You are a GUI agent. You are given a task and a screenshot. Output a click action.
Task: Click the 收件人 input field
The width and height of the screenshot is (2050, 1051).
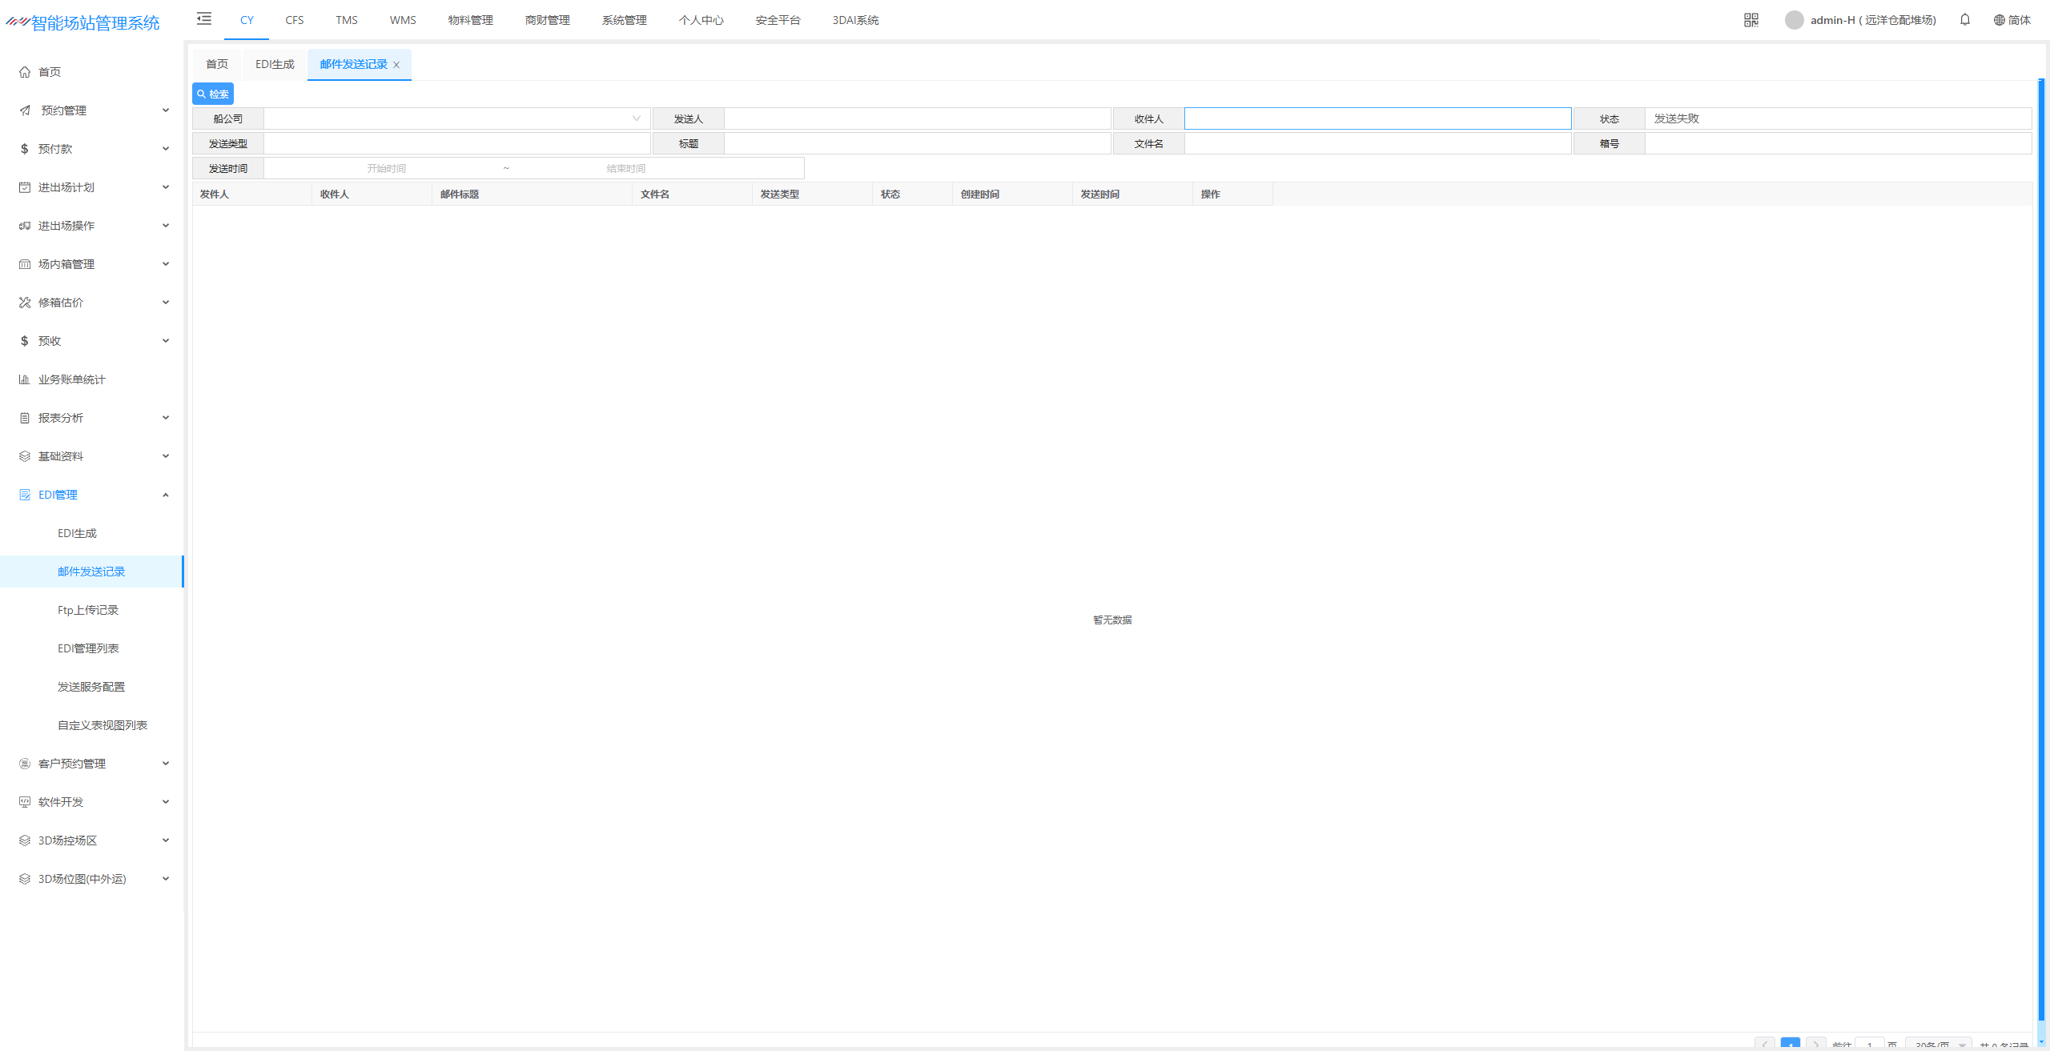(1377, 118)
